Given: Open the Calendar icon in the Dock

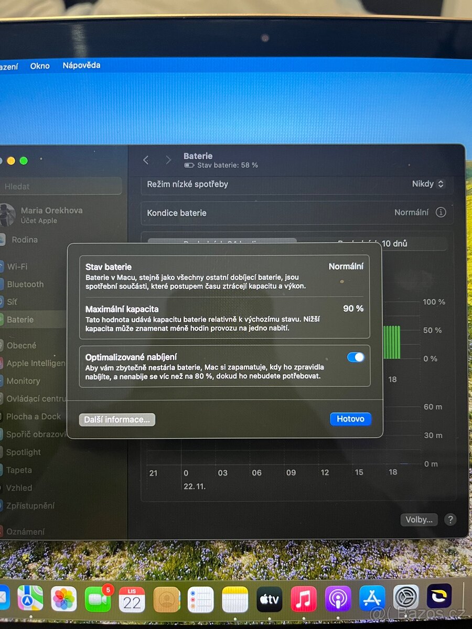Looking at the screenshot, I should point(132,599).
